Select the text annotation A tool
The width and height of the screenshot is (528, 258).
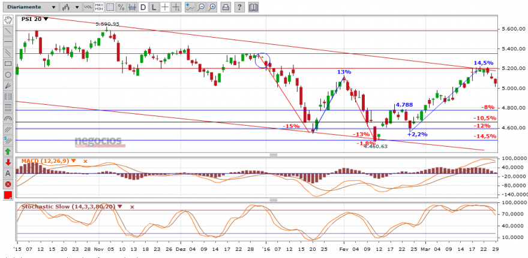[8, 173]
